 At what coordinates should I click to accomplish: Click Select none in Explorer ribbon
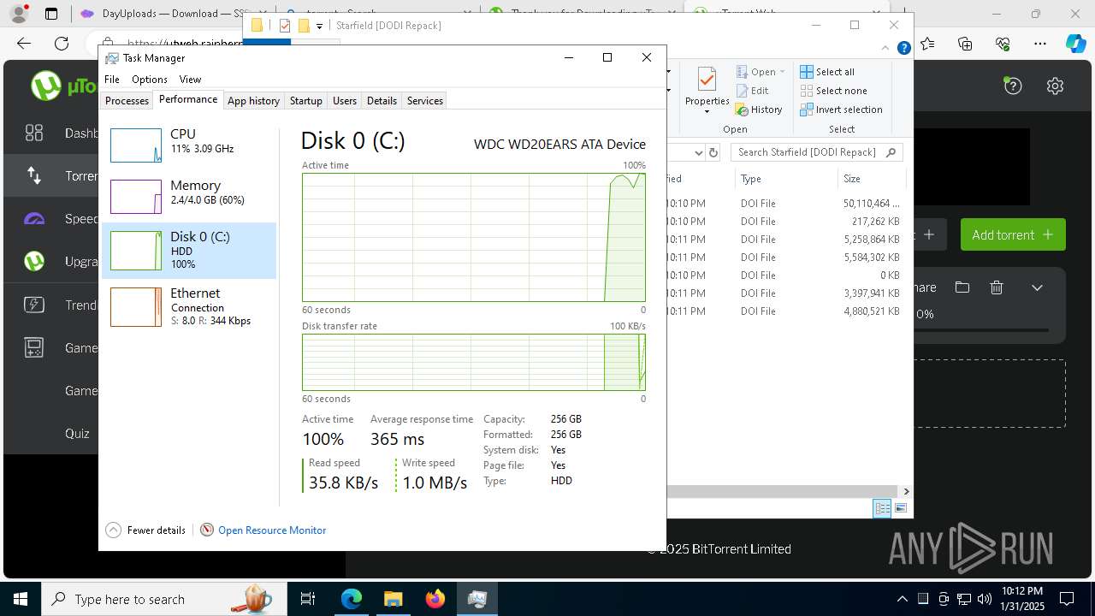click(x=833, y=91)
